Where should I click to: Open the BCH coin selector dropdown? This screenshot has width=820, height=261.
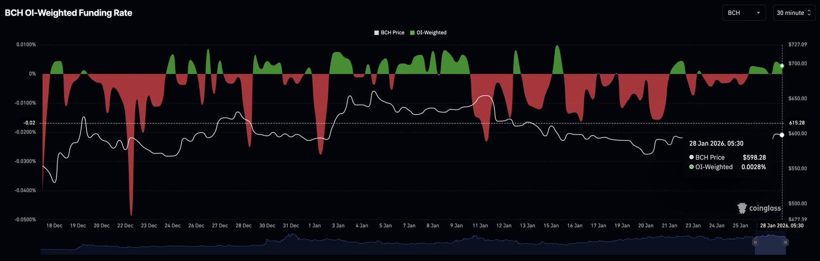(x=743, y=12)
